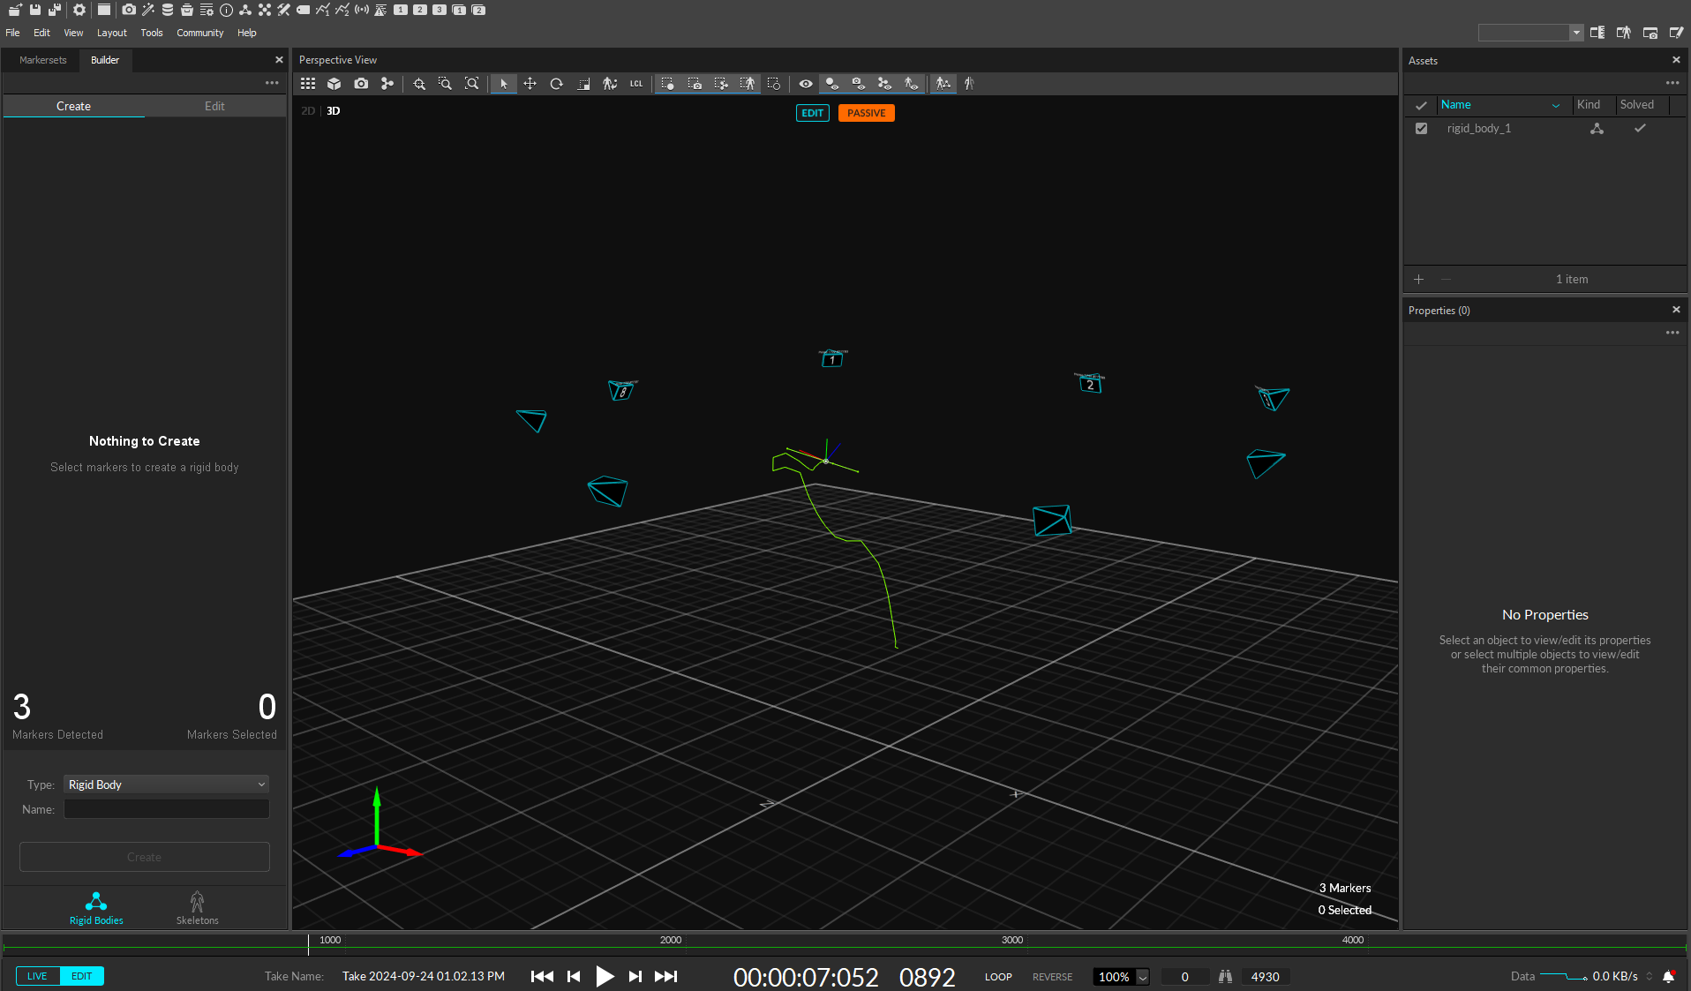1691x991 pixels.
Task: Switch to LIVE mode
Action: [x=38, y=976]
